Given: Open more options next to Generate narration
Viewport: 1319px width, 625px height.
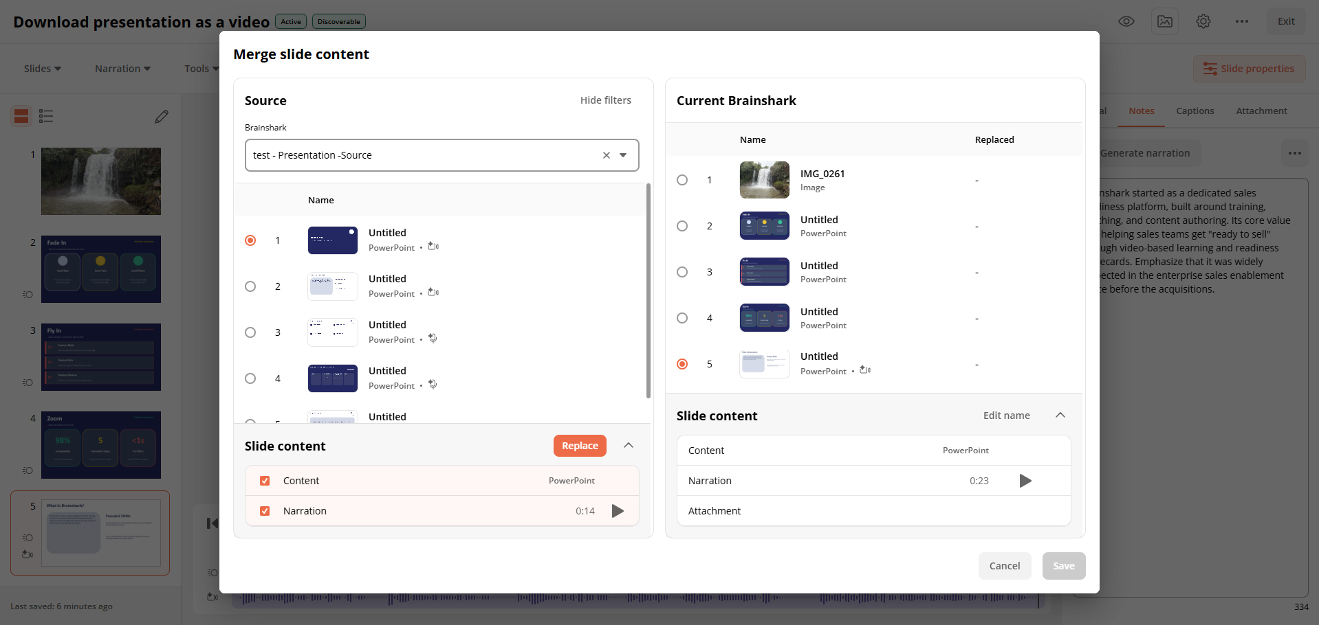Looking at the screenshot, I should 1295,153.
